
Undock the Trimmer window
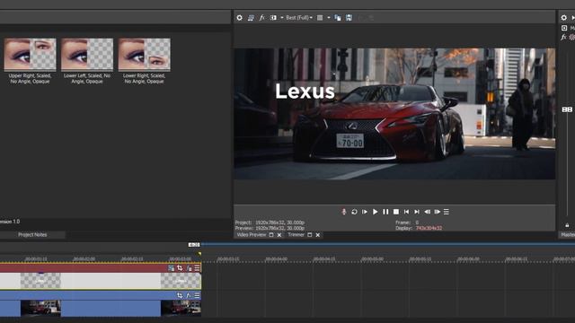(x=309, y=235)
